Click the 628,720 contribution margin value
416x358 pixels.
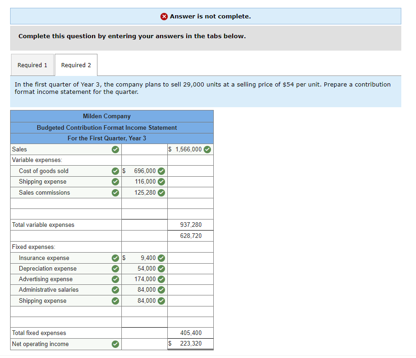pyautogui.click(x=191, y=236)
